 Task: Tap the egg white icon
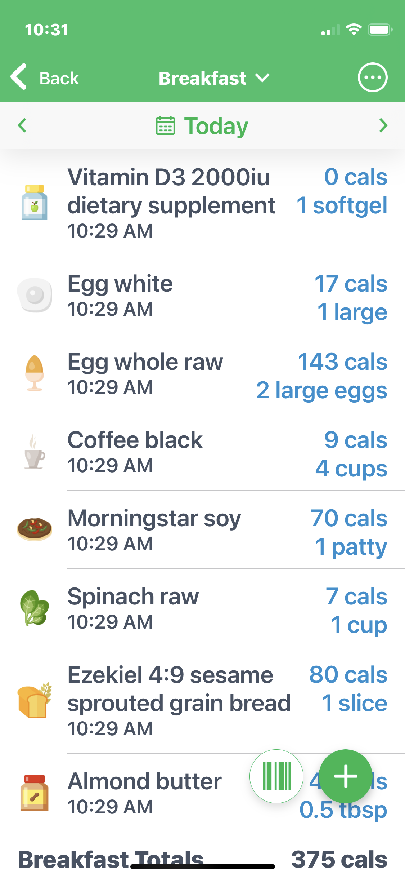pos(35,295)
